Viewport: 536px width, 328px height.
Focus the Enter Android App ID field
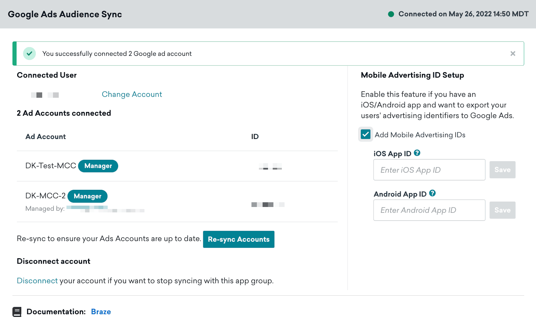click(x=429, y=210)
